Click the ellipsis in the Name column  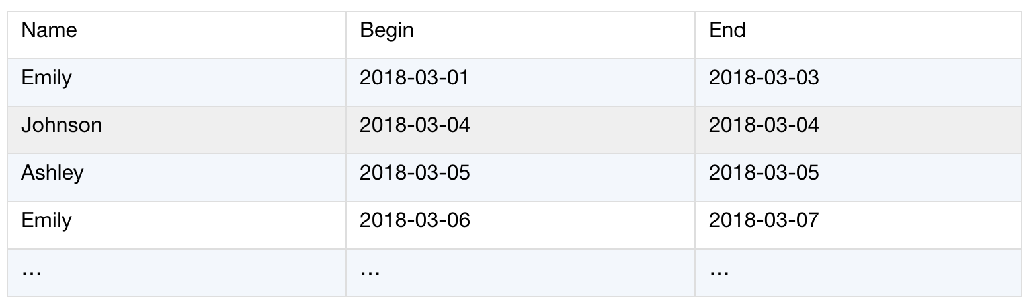tap(31, 271)
